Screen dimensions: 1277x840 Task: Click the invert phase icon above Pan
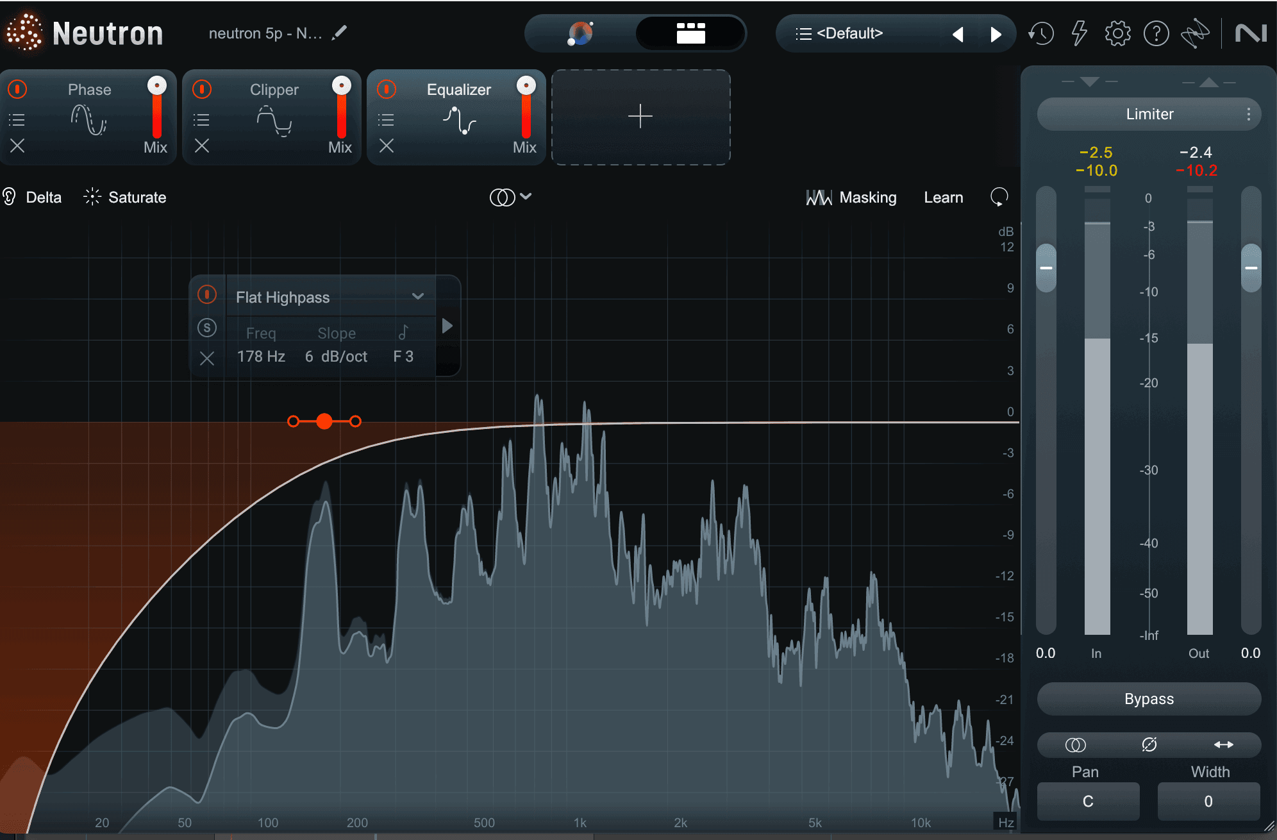tap(1149, 744)
